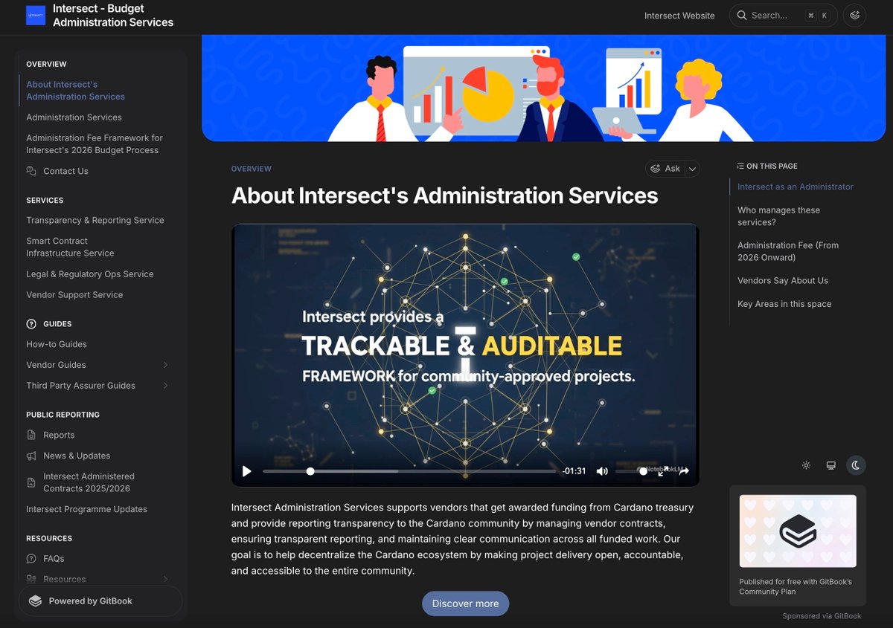Viewport: 893px width, 628px height.
Task: Open Transparency & Reporting Service page
Action: click(x=95, y=220)
